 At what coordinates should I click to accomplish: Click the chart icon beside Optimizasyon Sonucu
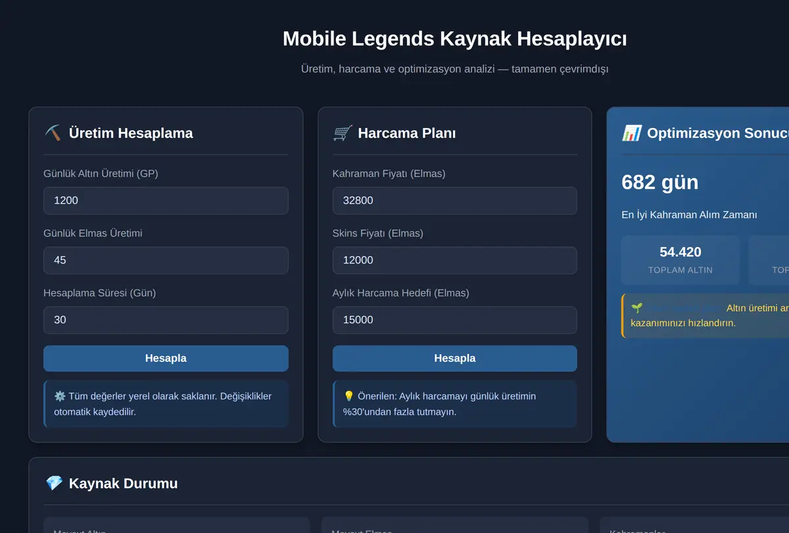tap(631, 133)
